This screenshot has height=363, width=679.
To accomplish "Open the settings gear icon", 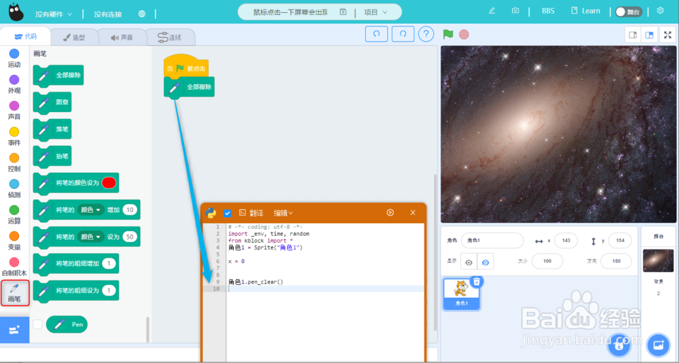I will tap(660, 11).
